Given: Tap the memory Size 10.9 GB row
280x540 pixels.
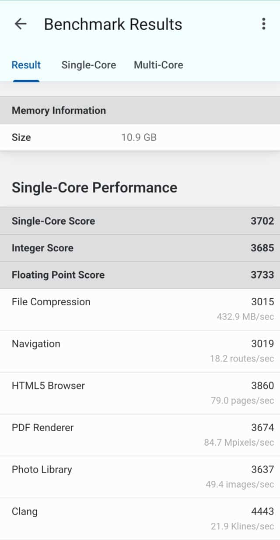Looking at the screenshot, I should coord(140,137).
